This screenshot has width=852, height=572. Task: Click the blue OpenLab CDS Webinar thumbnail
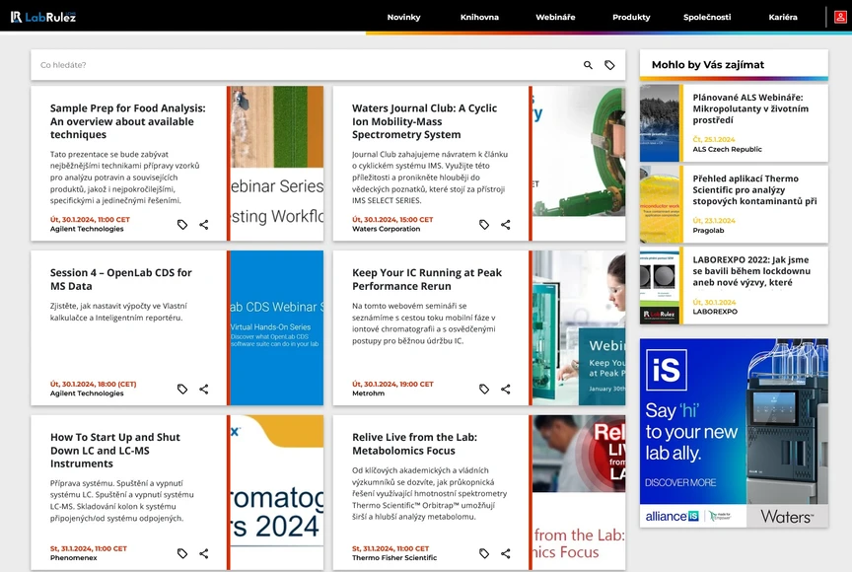point(277,327)
